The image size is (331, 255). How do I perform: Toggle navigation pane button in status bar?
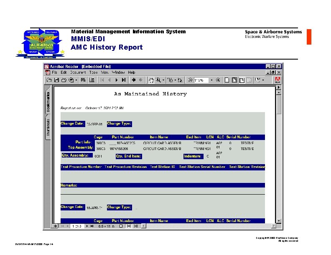(55, 226)
